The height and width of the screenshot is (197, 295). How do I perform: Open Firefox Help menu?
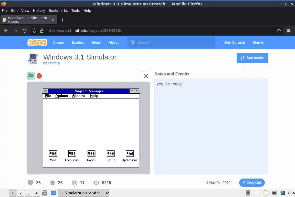[87, 11]
